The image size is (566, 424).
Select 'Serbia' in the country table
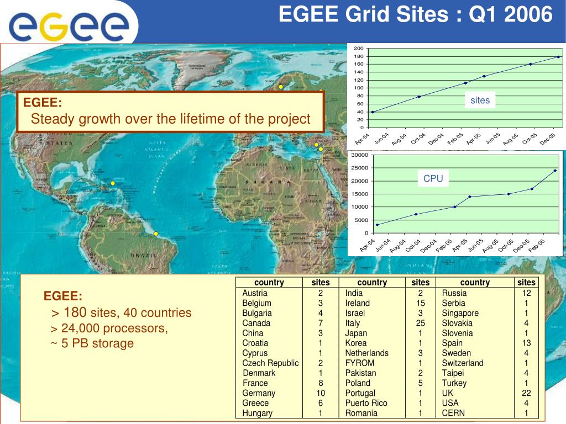454,303
